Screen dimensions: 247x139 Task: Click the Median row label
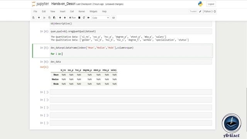pyautogui.click(x=55, y=79)
